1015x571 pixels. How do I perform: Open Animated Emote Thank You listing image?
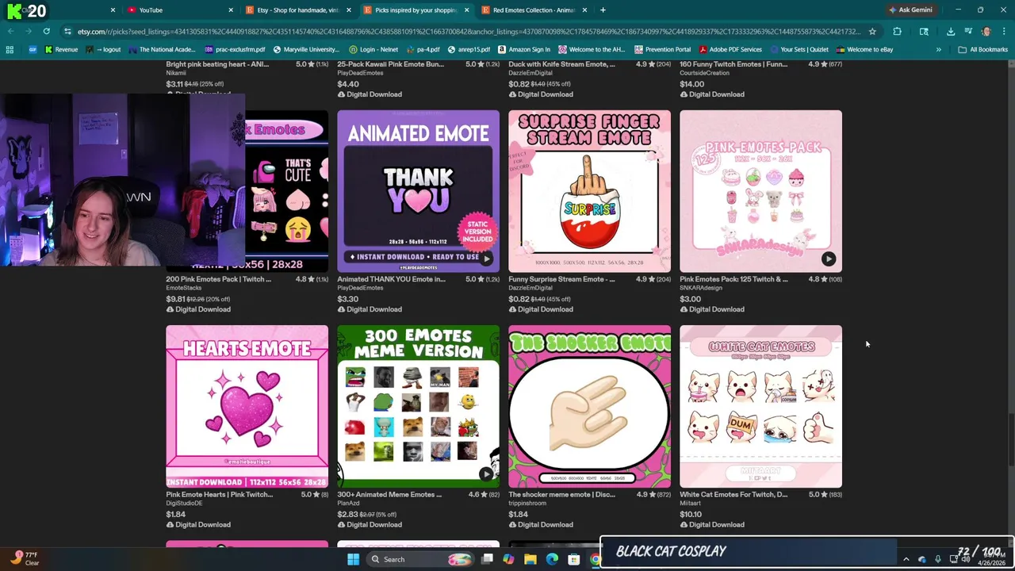[x=418, y=191]
